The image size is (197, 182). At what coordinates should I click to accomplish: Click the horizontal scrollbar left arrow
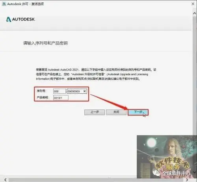click(5, 180)
